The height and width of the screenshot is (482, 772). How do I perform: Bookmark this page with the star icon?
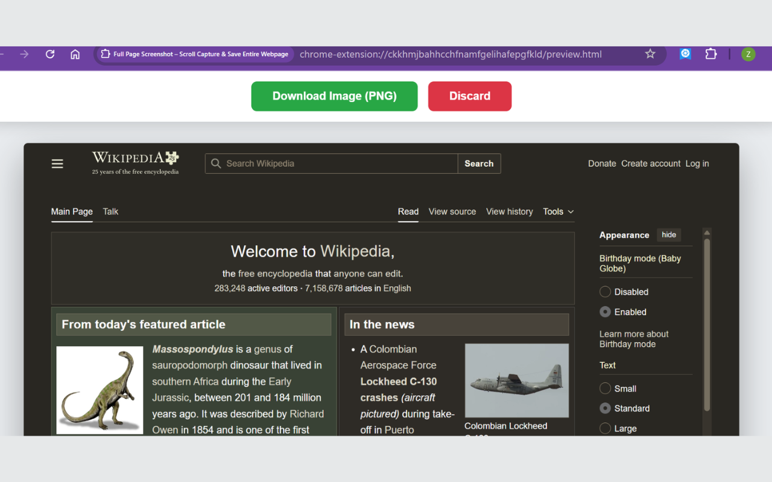[650, 54]
